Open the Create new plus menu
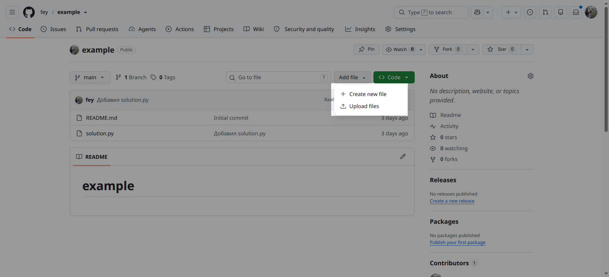This screenshot has height=277, width=609. tap(511, 12)
